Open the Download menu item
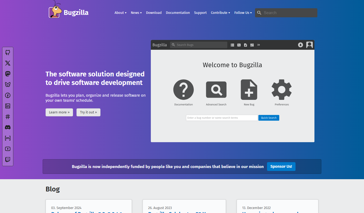 tap(154, 13)
